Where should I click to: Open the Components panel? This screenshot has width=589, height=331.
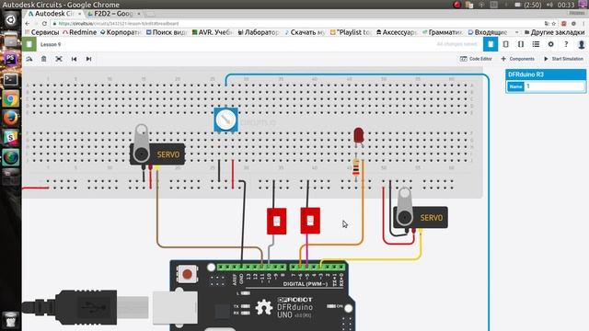pyautogui.click(x=517, y=59)
